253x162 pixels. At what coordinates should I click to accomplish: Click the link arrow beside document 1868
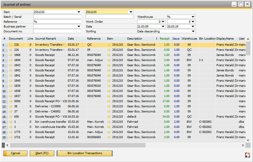coord(11,55)
